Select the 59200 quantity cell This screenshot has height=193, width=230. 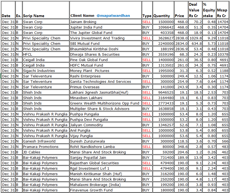click(x=163, y=152)
